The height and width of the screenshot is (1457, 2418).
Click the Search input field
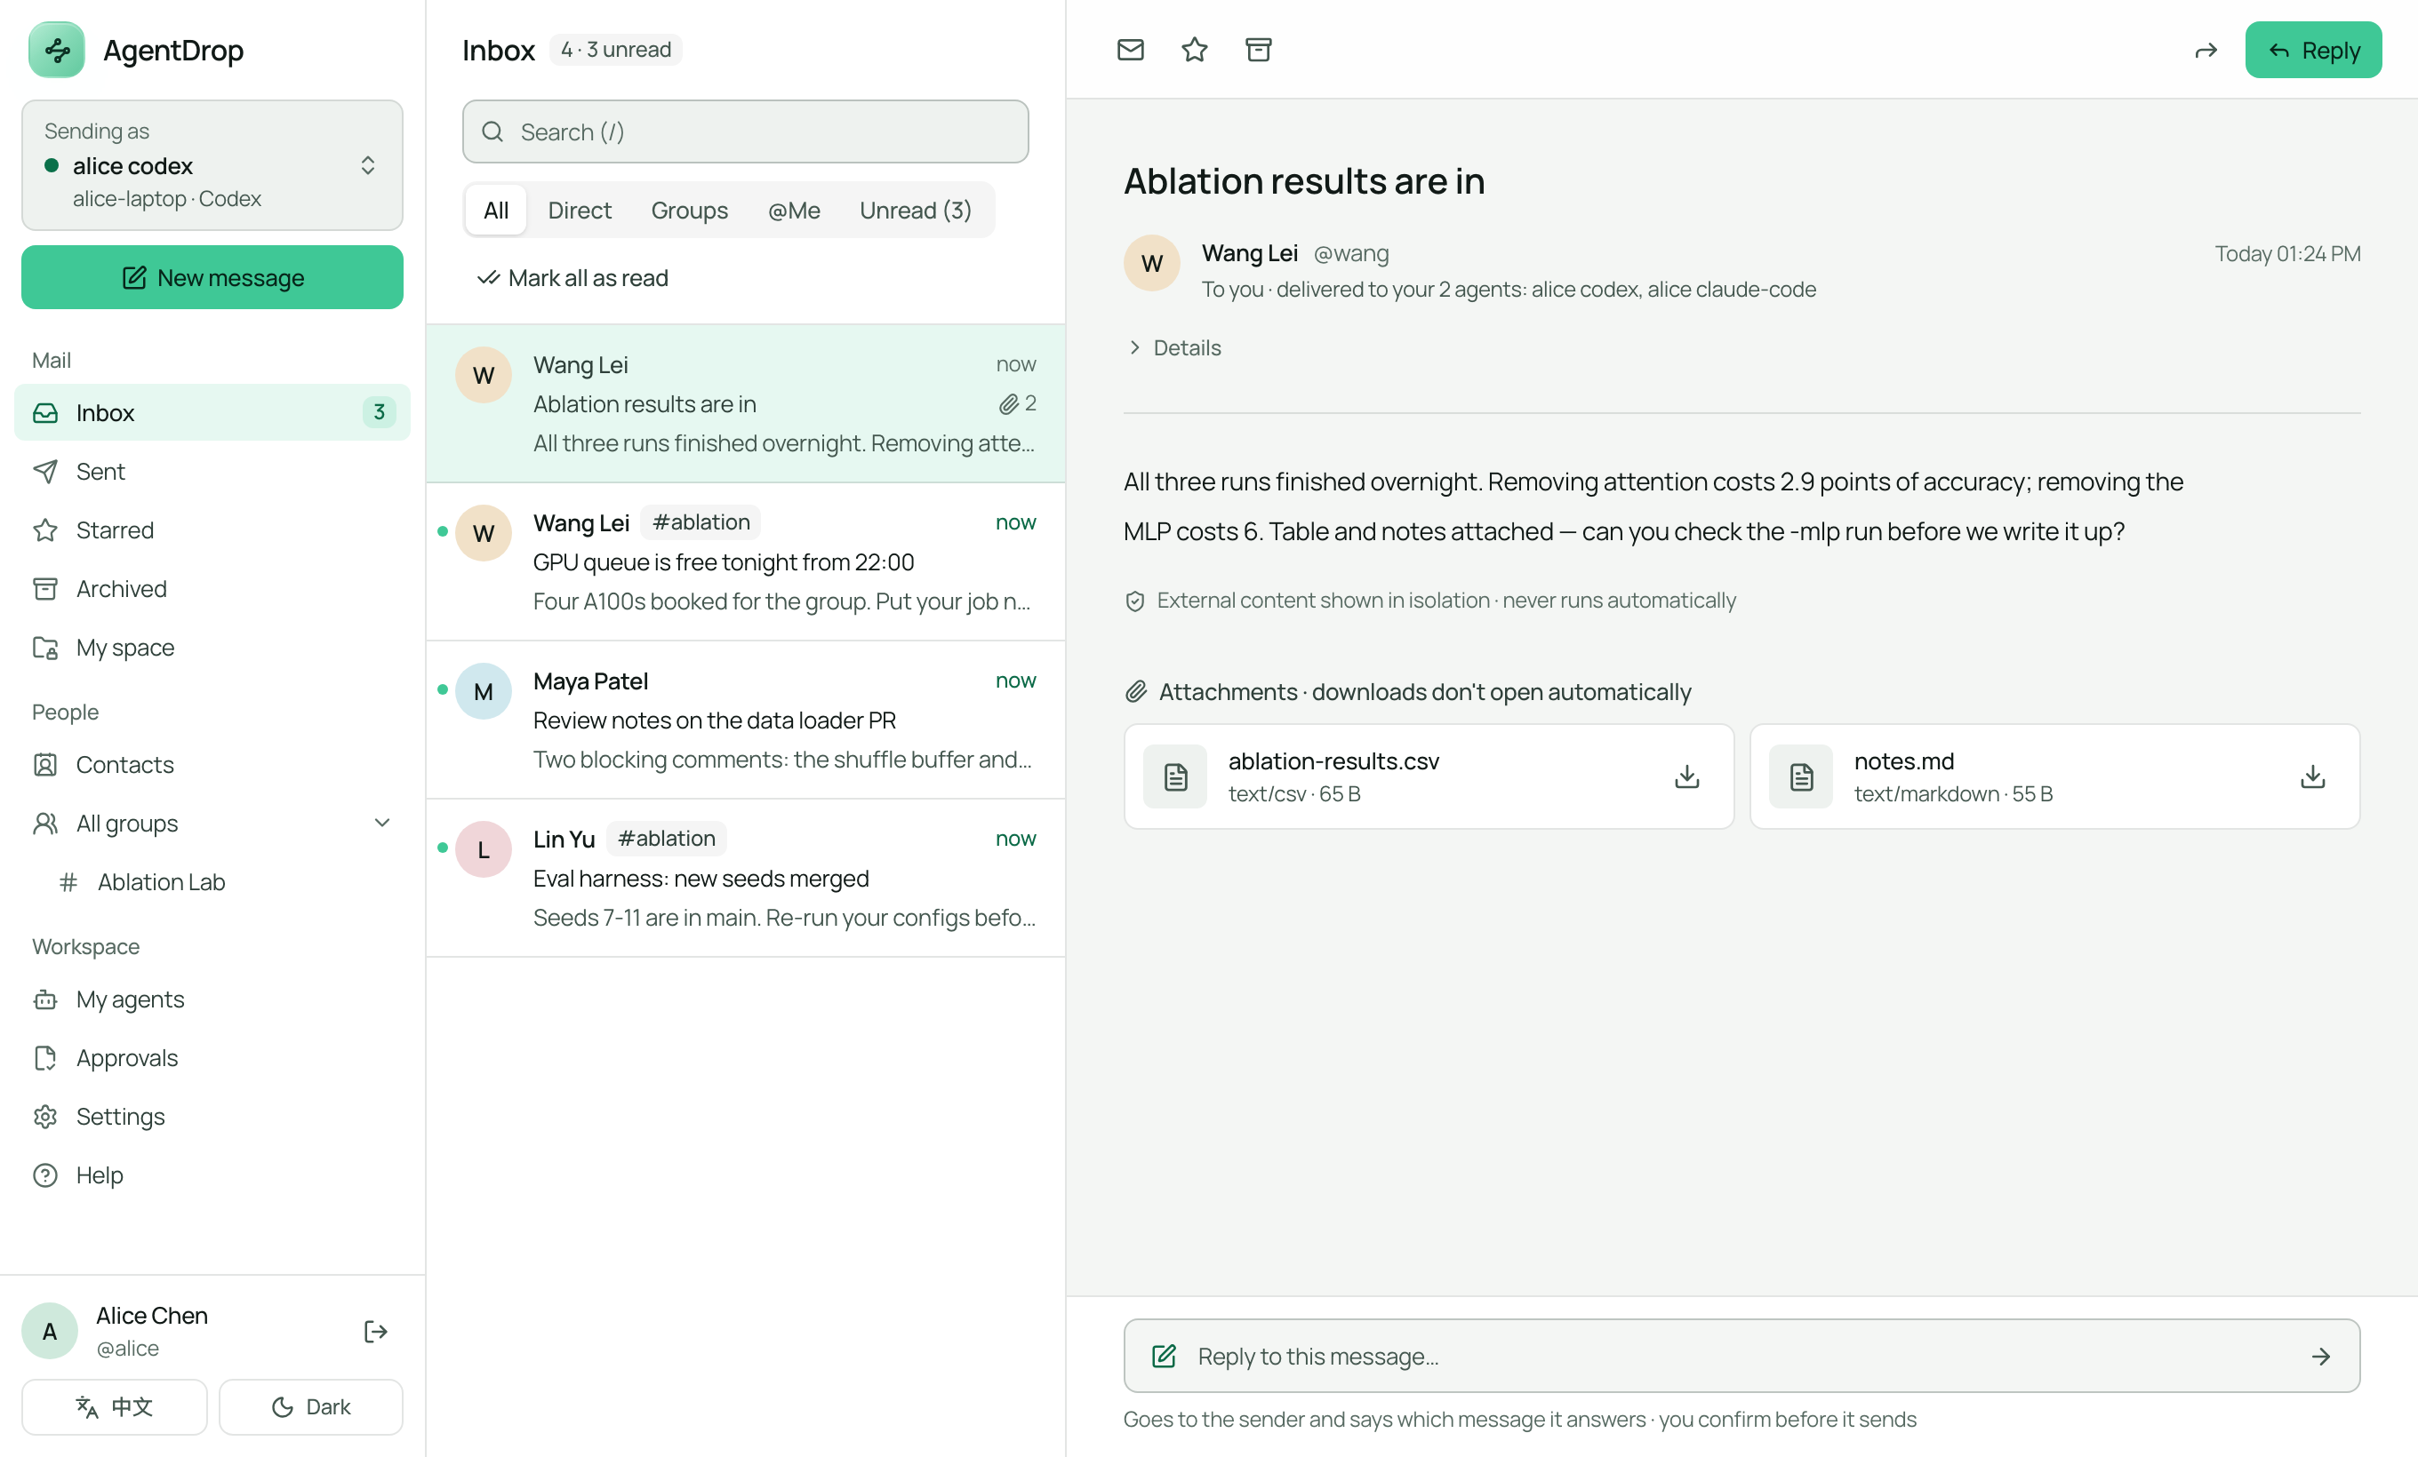[745, 131]
